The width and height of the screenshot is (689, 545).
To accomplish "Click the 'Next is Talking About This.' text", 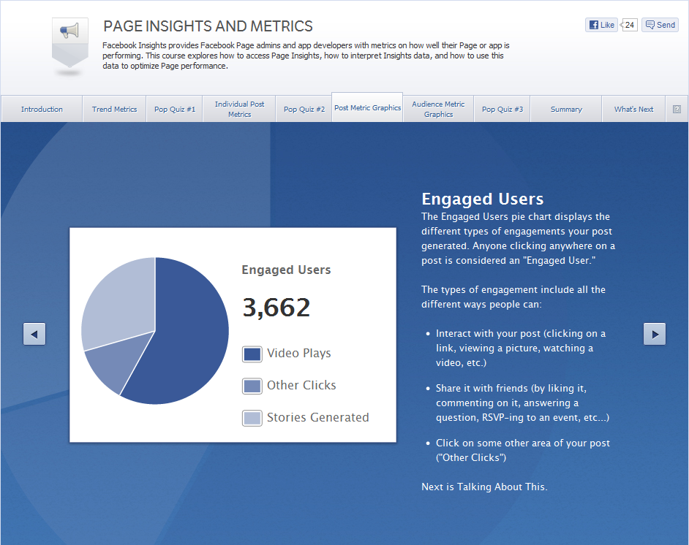I will [x=484, y=487].
